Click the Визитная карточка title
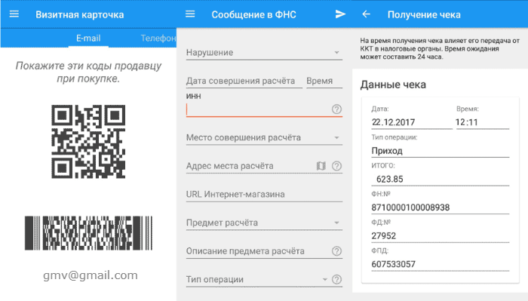This screenshot has width=528, height=301. click(x=80, y=14)
